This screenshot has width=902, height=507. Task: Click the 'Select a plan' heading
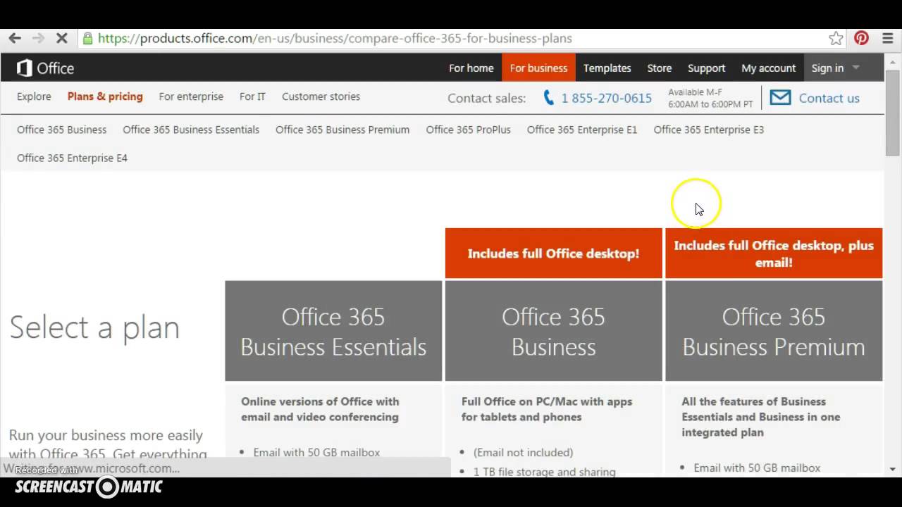pyautogui.click(x=94, y=327)
